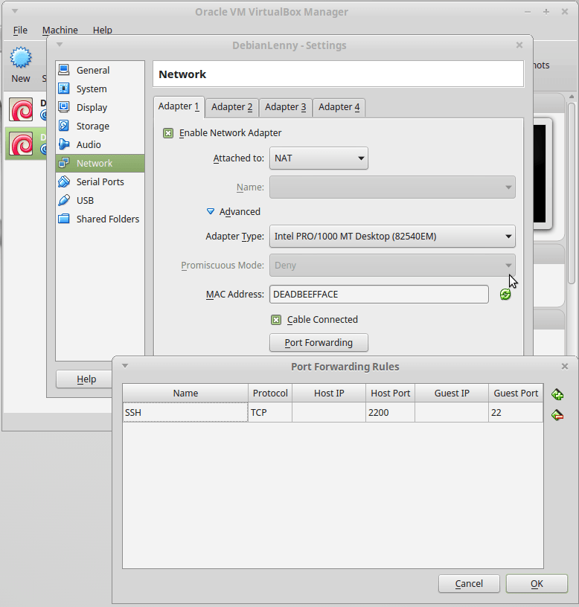Switch to the Adapter 1 tab
The image size is (579, 607).
179,106
